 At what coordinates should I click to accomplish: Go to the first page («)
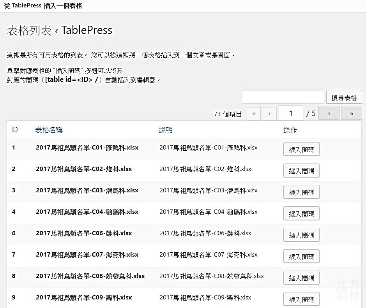click(x=254, y=114)
